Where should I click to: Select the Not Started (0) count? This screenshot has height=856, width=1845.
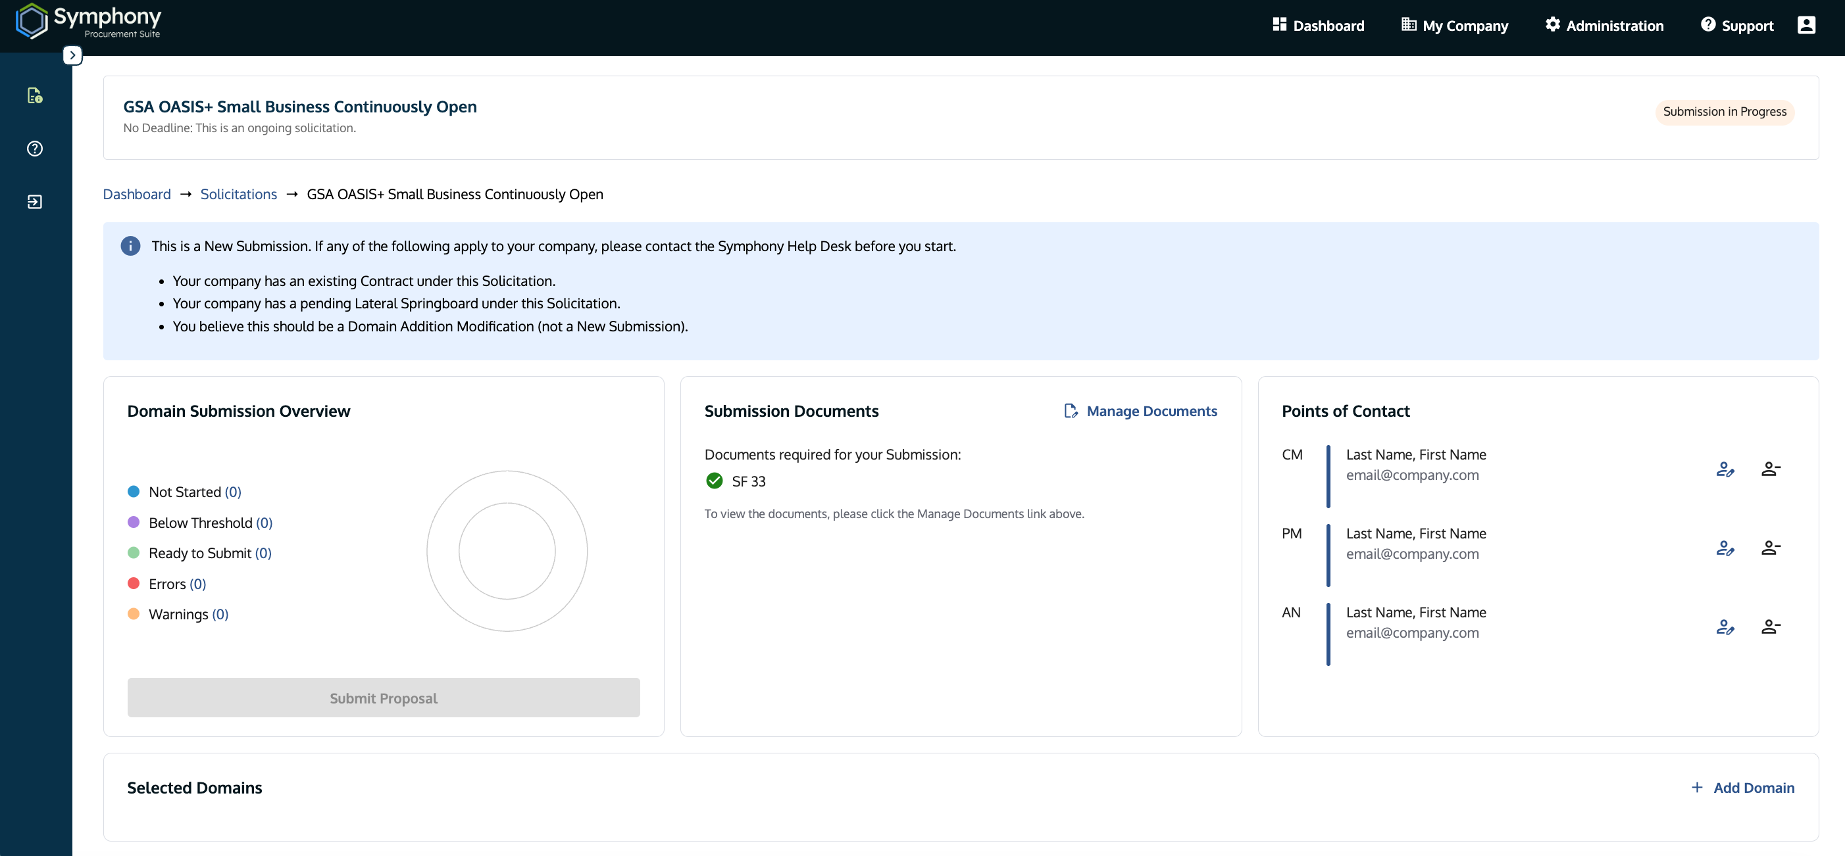(x=233, y=492)
